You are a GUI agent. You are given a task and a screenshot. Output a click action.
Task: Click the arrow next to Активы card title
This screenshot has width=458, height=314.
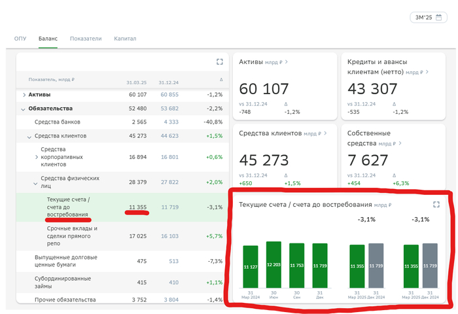tap(287, 62)
